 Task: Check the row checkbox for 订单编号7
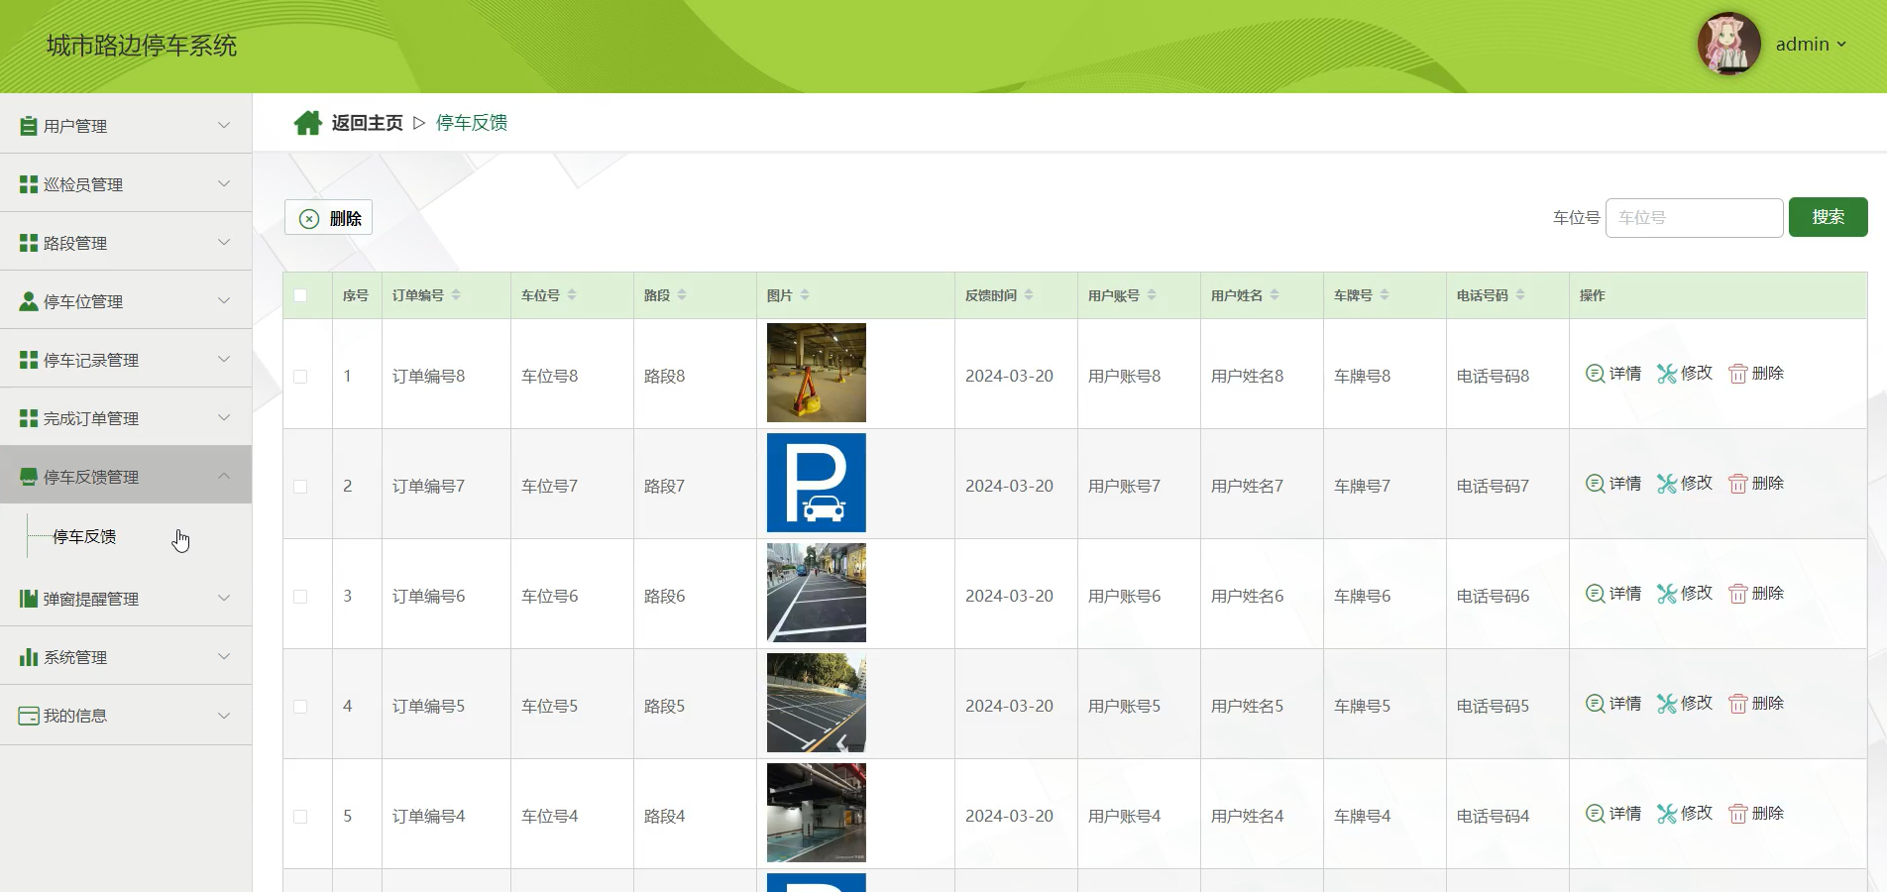click(300, 487)
